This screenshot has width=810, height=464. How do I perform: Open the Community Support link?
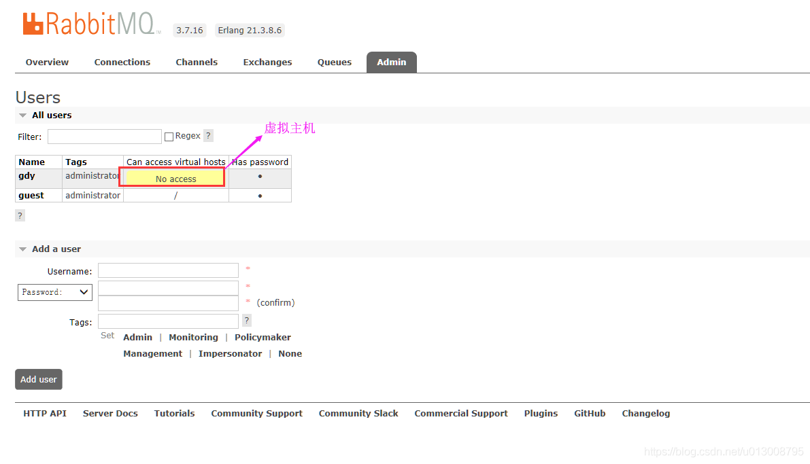click(x=257, y=414)
